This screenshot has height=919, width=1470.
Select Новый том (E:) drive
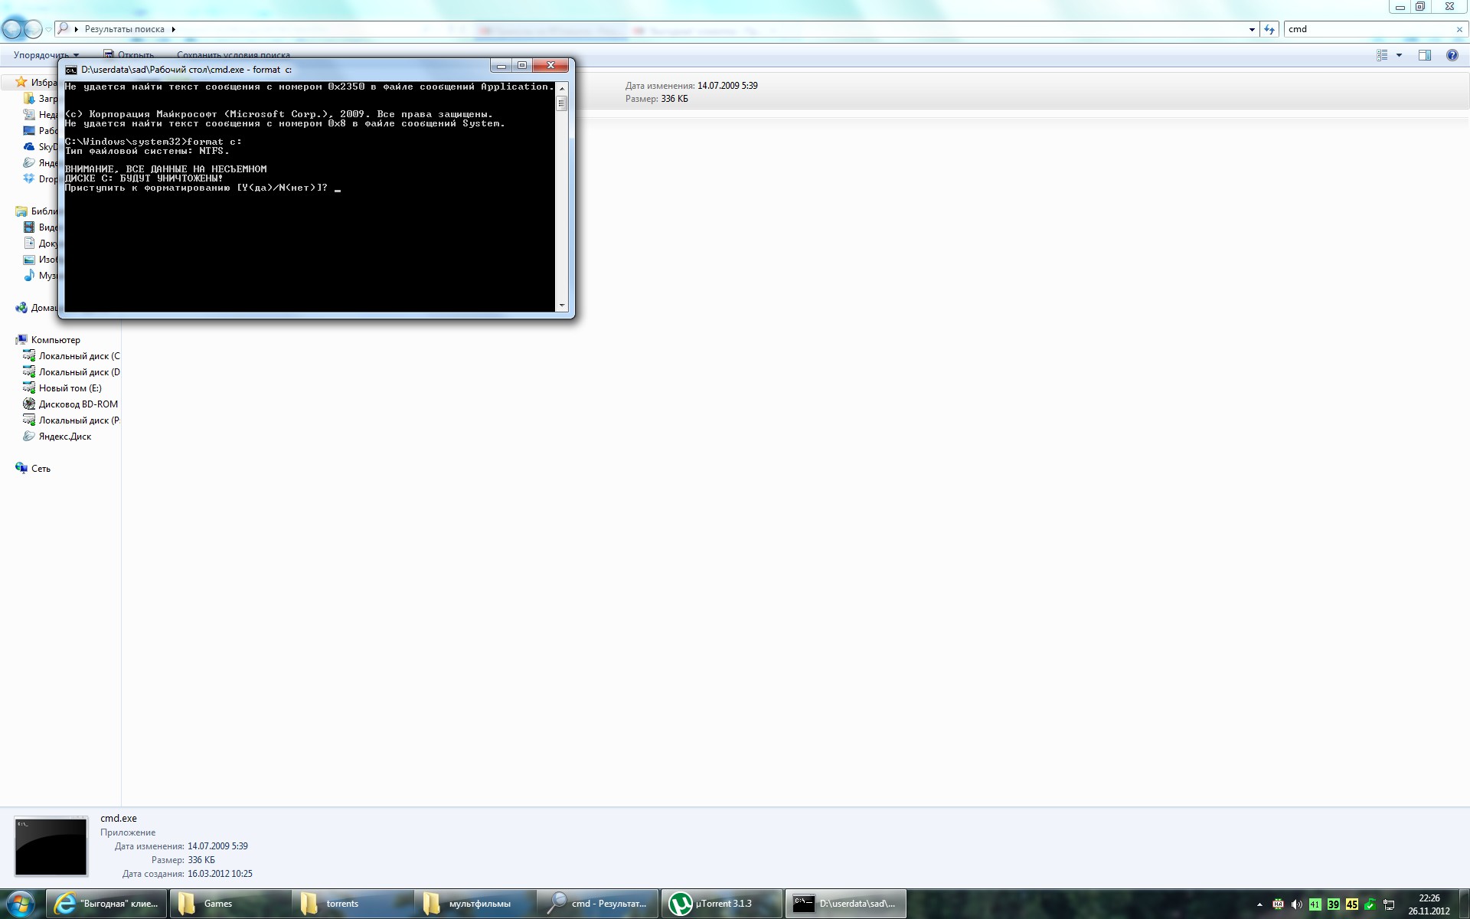tap(70, 388)
